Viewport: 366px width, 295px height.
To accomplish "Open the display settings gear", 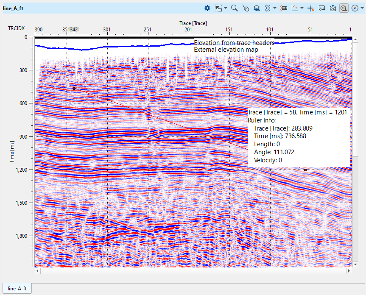I will tap(207, 8).
